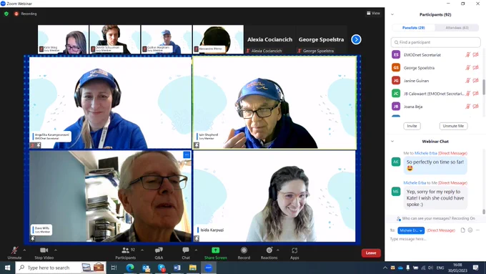Collapse the Webinar Chat panel chevron

392,141
